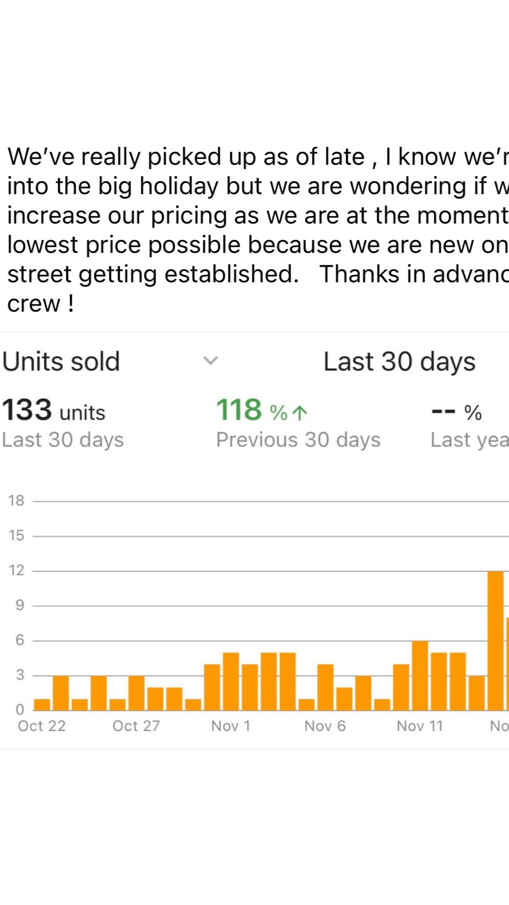The height and width of the screenshot is (905, 509).
Task: Click the green upward trend arrow
Action: [x=300, y=413]
